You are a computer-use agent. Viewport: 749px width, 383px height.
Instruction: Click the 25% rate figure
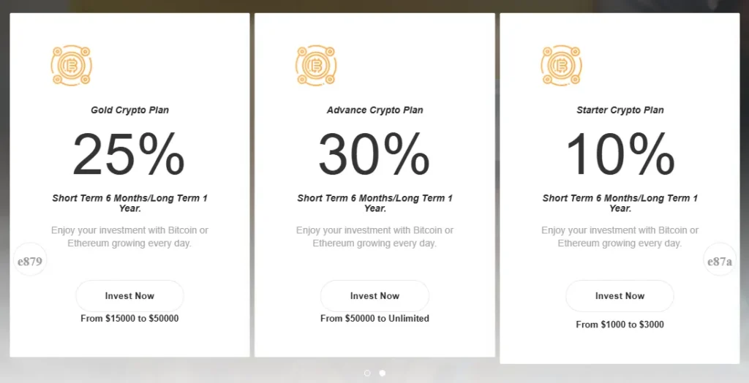(129, 154)
